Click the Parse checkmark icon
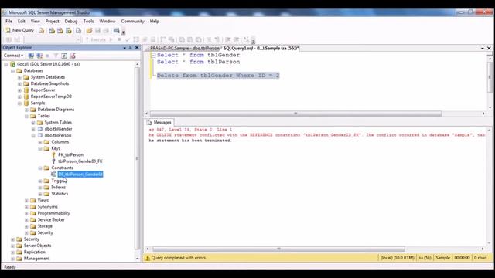495x278 pixels. pos(128,39)
